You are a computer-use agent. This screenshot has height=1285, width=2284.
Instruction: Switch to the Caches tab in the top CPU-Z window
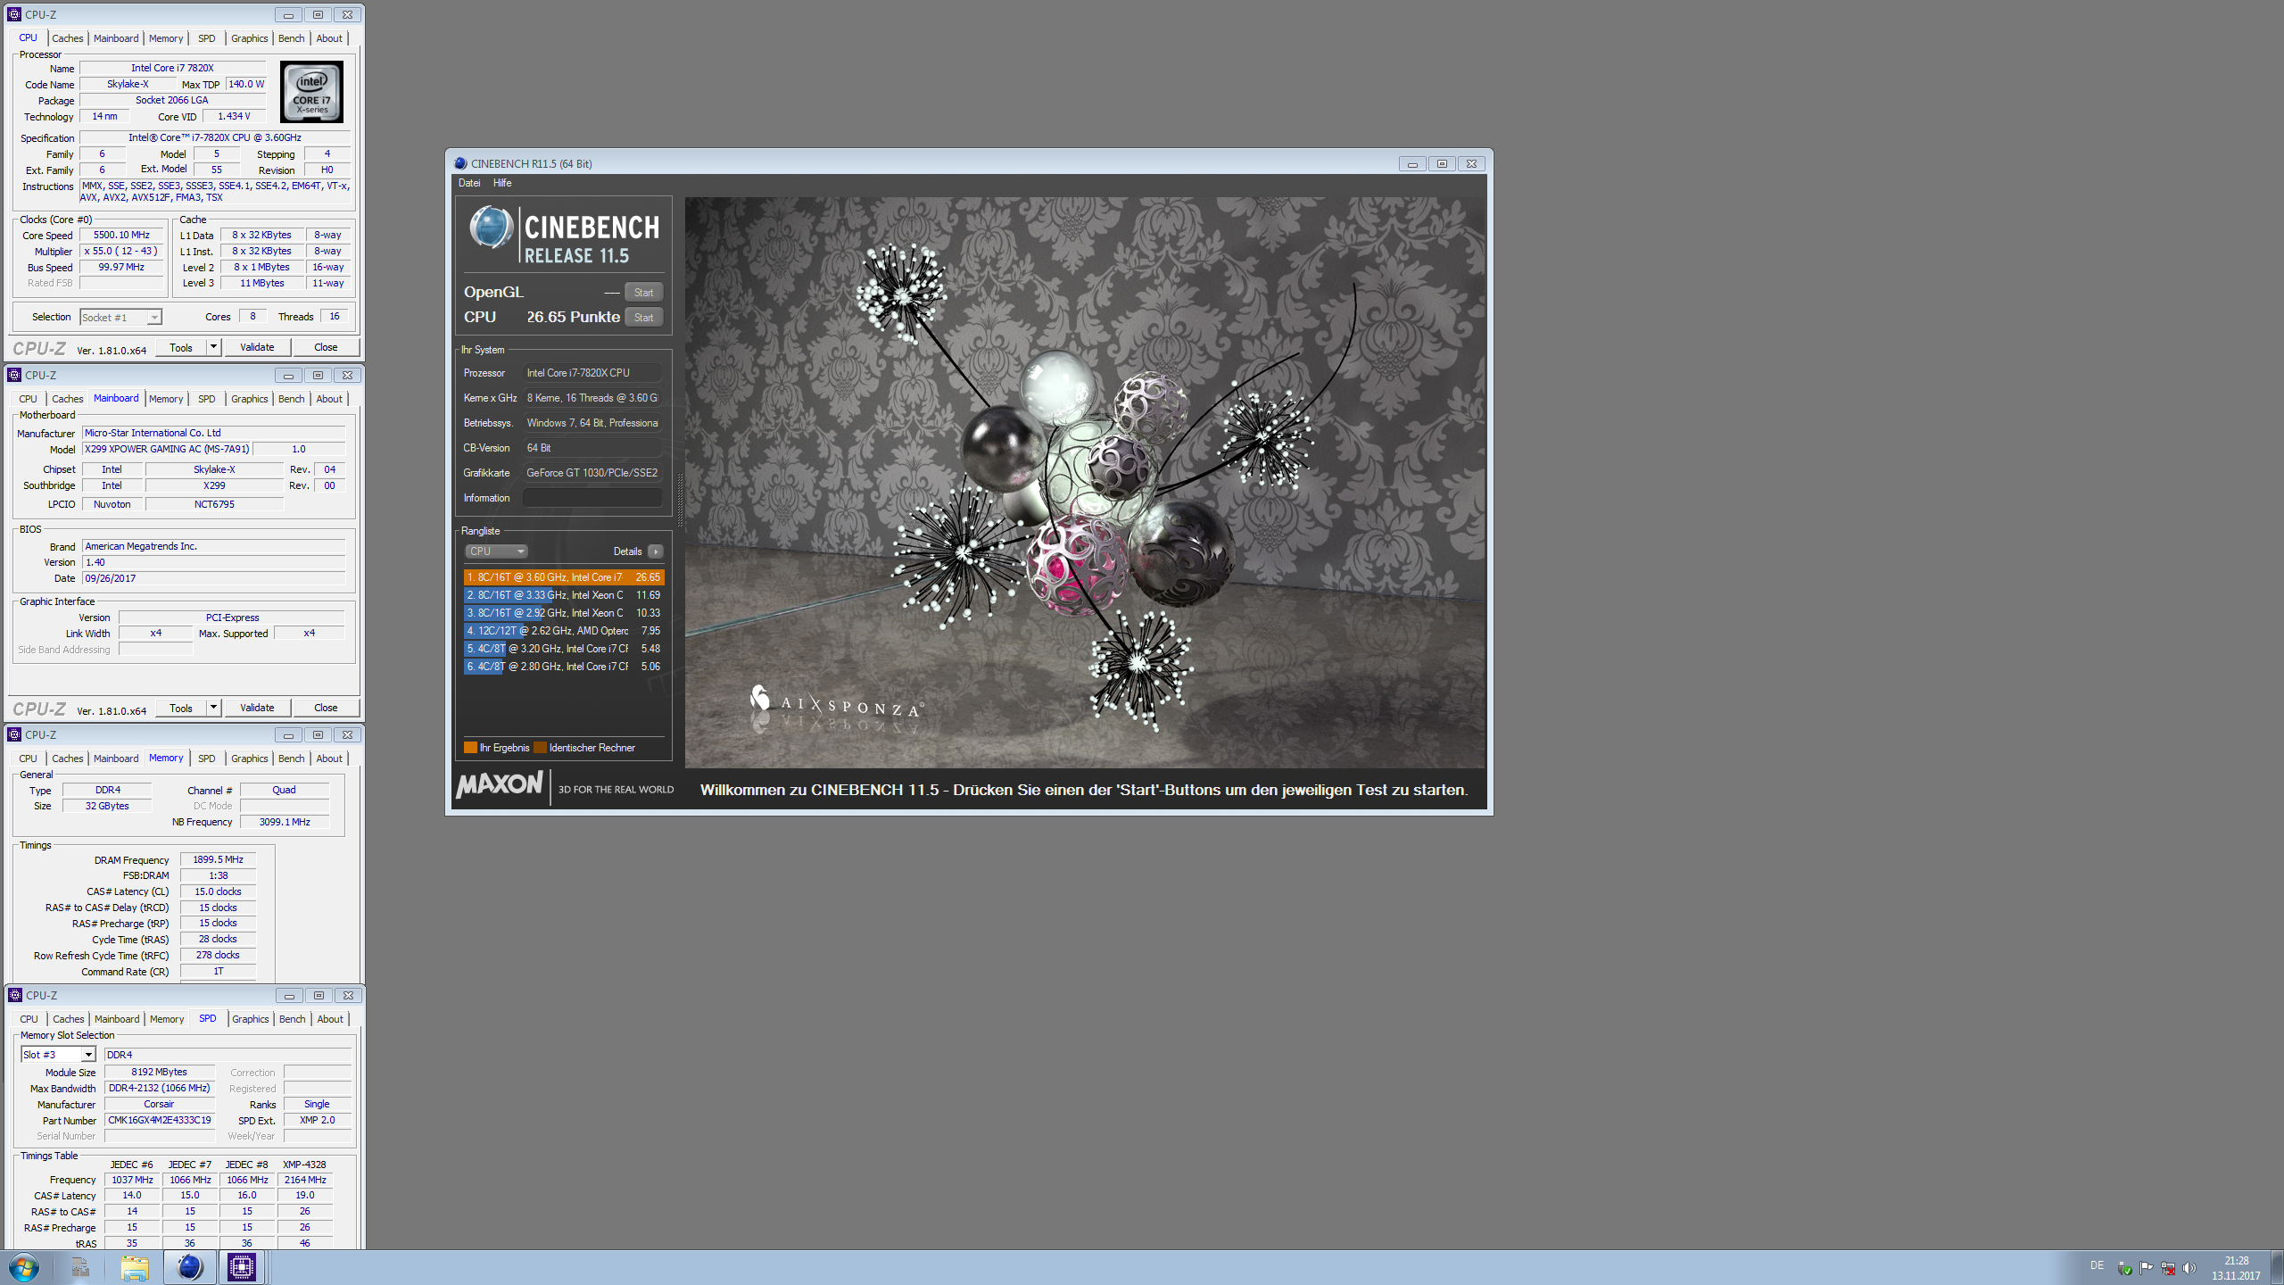[x=67, y=38]
